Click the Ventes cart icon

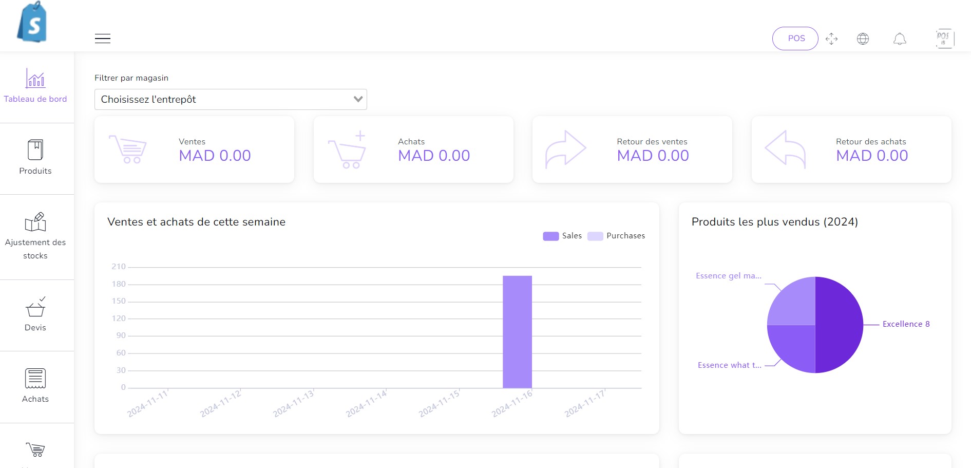(x=128, y=149)
